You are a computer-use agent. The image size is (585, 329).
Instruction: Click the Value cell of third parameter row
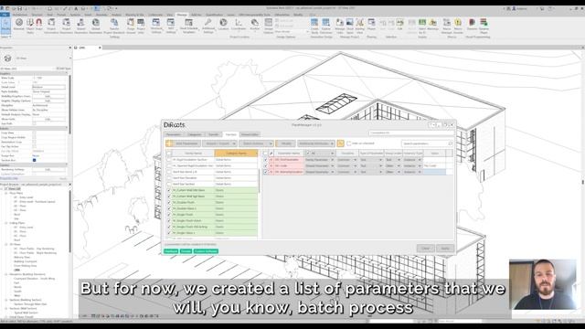click(x=434, y=172)
